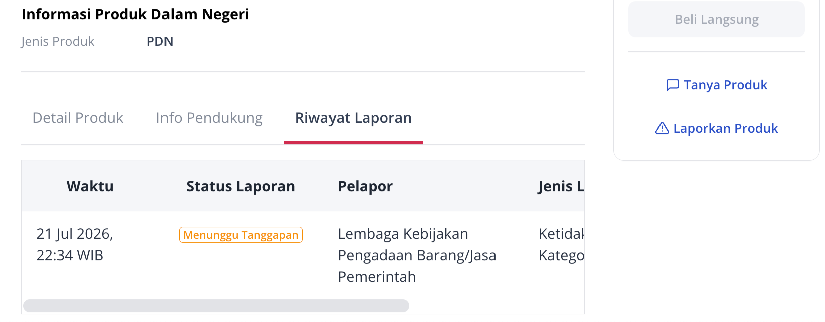Click the Beli Langsung button
Viewport: 825px width, 322px height.
tap(717, 19)
